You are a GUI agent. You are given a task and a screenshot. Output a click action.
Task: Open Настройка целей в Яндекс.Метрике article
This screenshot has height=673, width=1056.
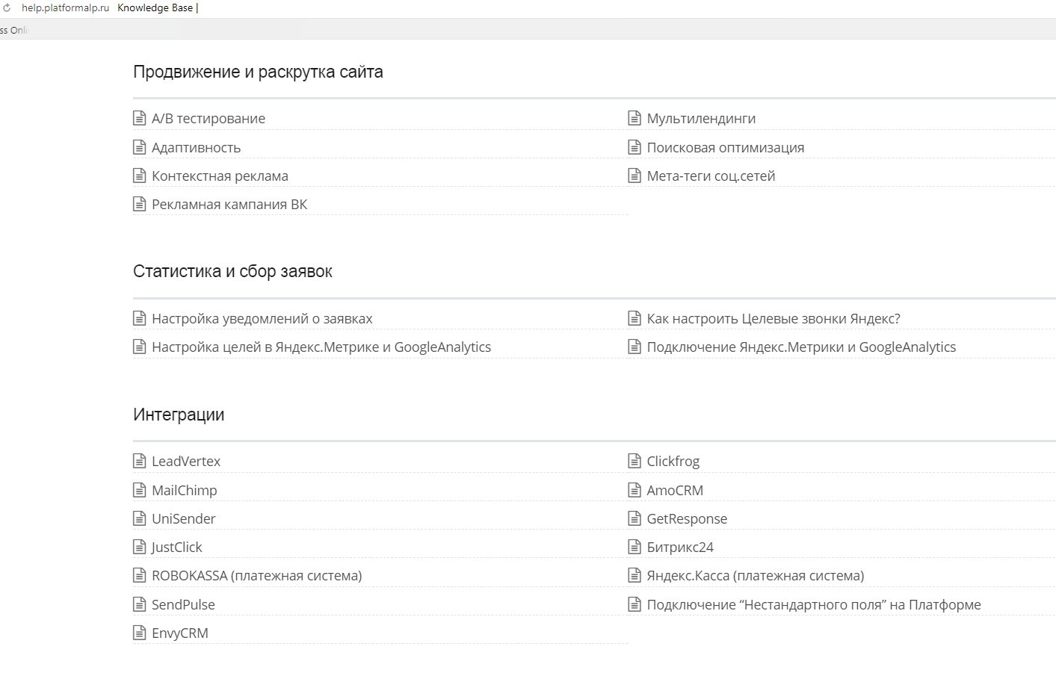[321, 347]
